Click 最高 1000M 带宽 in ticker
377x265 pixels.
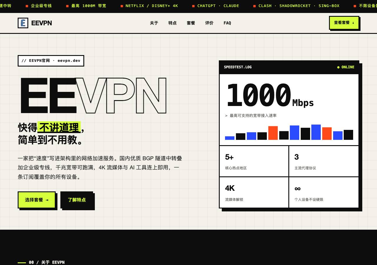(89, 6)
